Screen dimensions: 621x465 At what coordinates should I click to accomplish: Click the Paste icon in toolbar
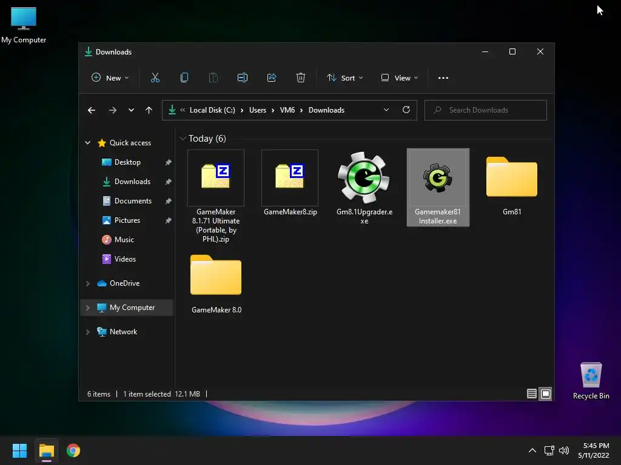pos(213,78)
